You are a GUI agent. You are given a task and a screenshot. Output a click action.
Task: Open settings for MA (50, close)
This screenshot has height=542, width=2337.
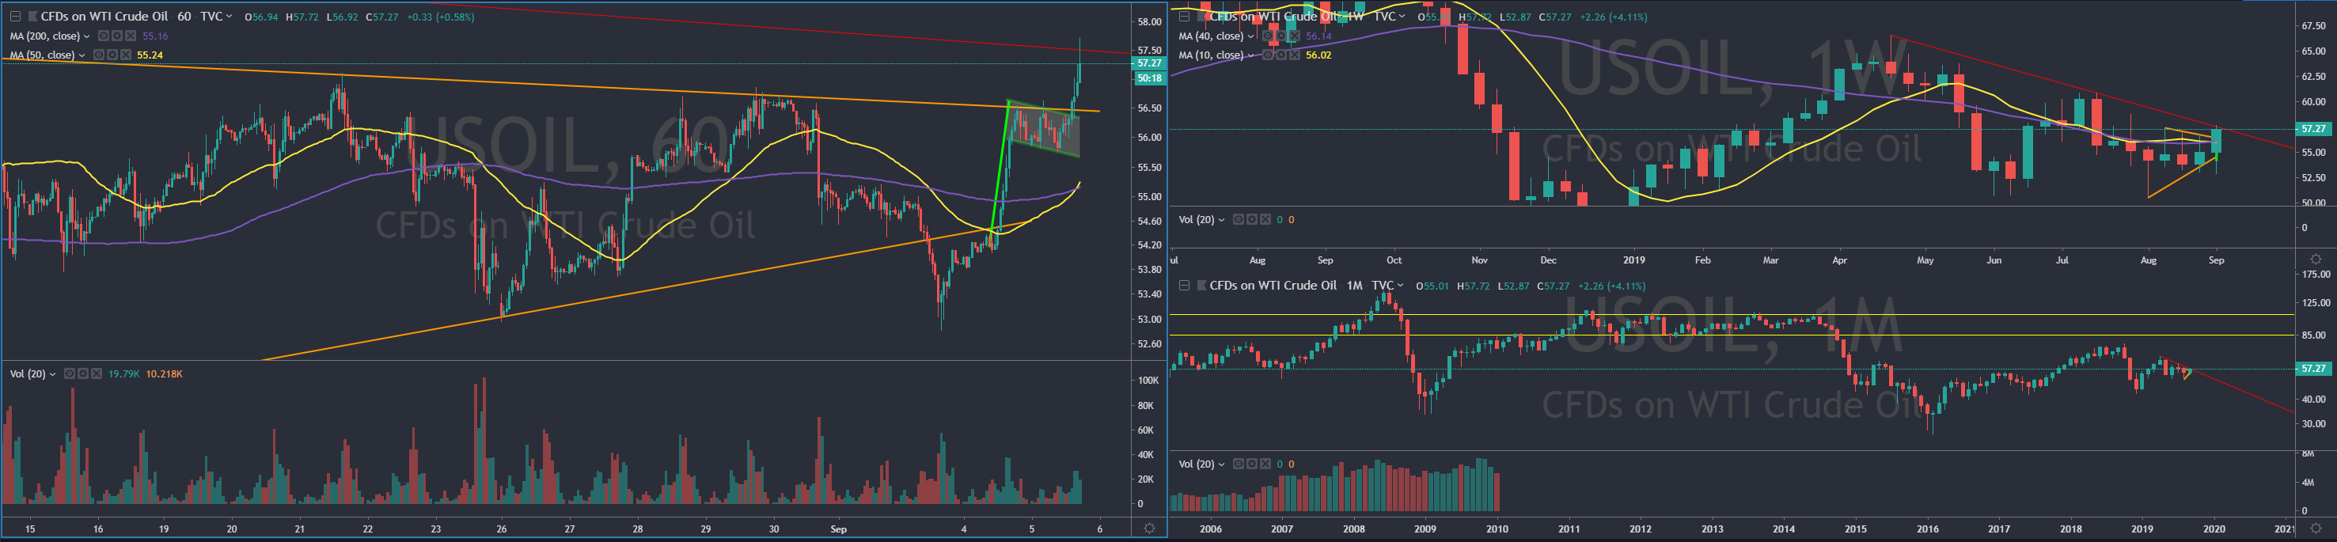pos(112,55)
